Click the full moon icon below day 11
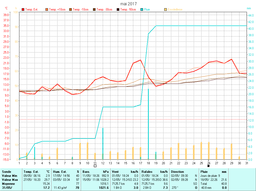The image size is (256, 191). [95, 165]
